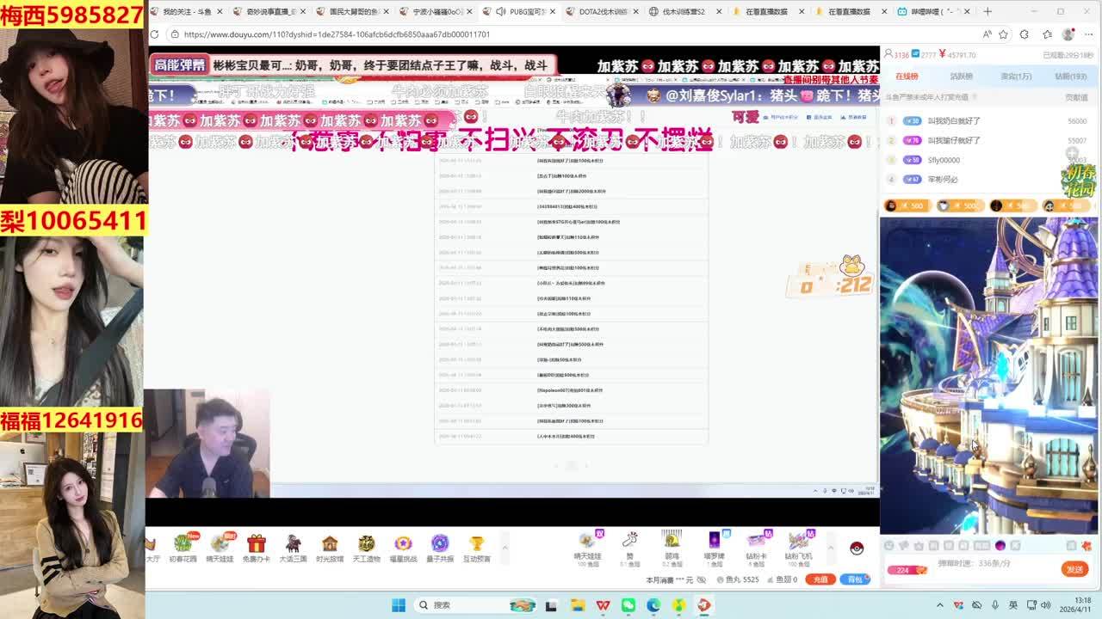Click the Pokeball icon beside gift bar
1102x619 pixels.
(x=856, y=549)
